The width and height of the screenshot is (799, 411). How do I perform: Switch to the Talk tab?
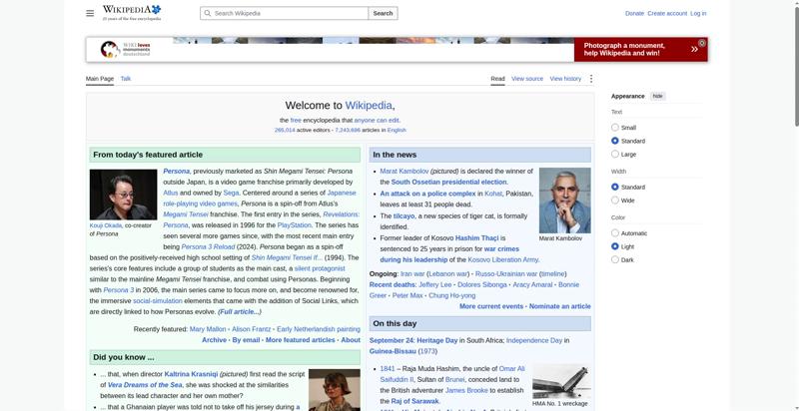point(126,79)
